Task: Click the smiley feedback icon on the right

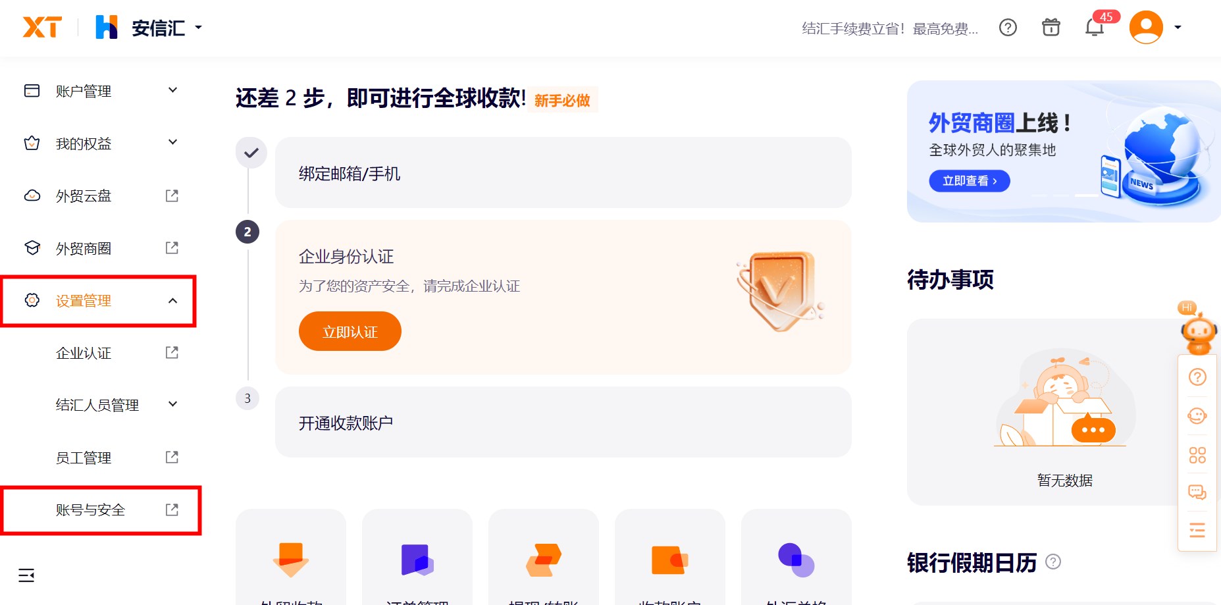Action: (x=1197, y=415)
